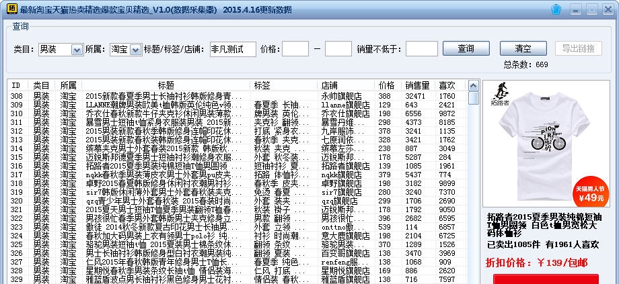The image size is (619, 284).
Task: Click the 导出链接 export button
Action: click(x=579, y=48)
